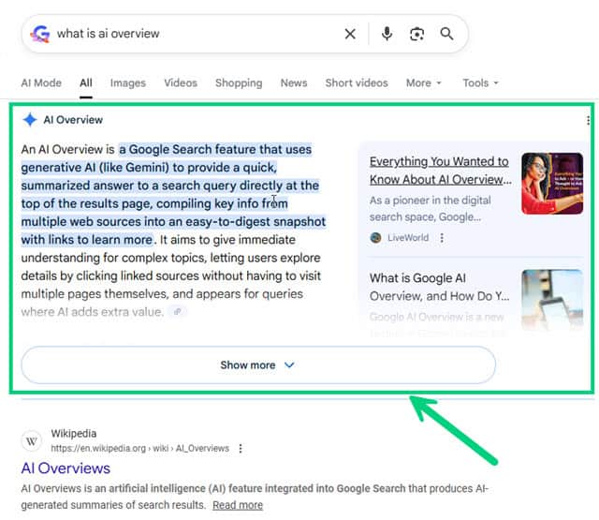599x520 pixels.
Task: Switch to Shopping tab
Action: point(239,83)
